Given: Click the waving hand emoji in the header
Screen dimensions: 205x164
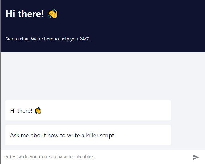Looking at the screenshot, I should [x=53, y=14].
